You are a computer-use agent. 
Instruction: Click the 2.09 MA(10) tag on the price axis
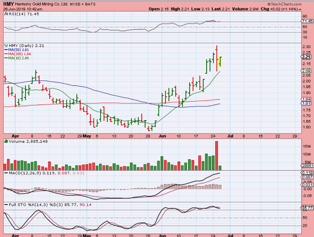(x=306, y=71)
